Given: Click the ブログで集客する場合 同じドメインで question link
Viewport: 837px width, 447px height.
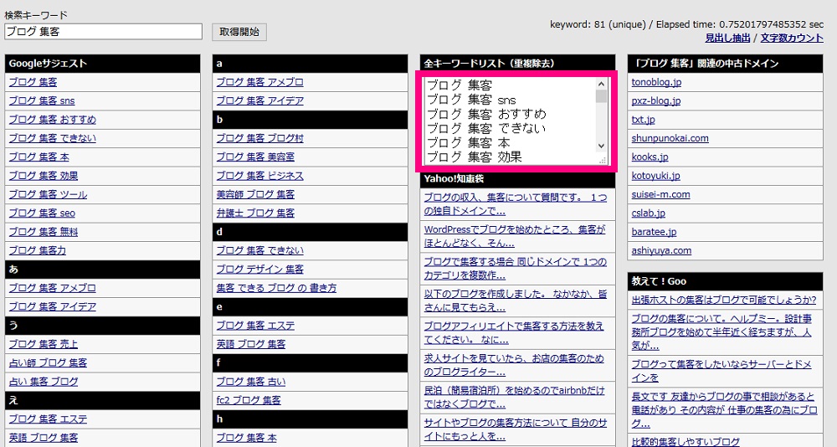Looking at the screenshot, I should [x=515, y=269].
